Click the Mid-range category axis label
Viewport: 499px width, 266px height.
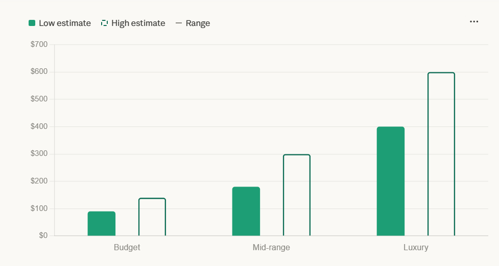click(271, 247)
